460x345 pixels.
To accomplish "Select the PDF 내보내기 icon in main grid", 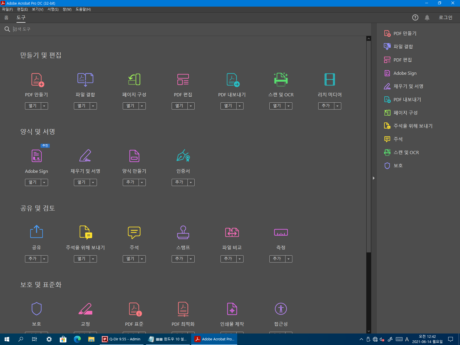I will (x=233, y=80).
